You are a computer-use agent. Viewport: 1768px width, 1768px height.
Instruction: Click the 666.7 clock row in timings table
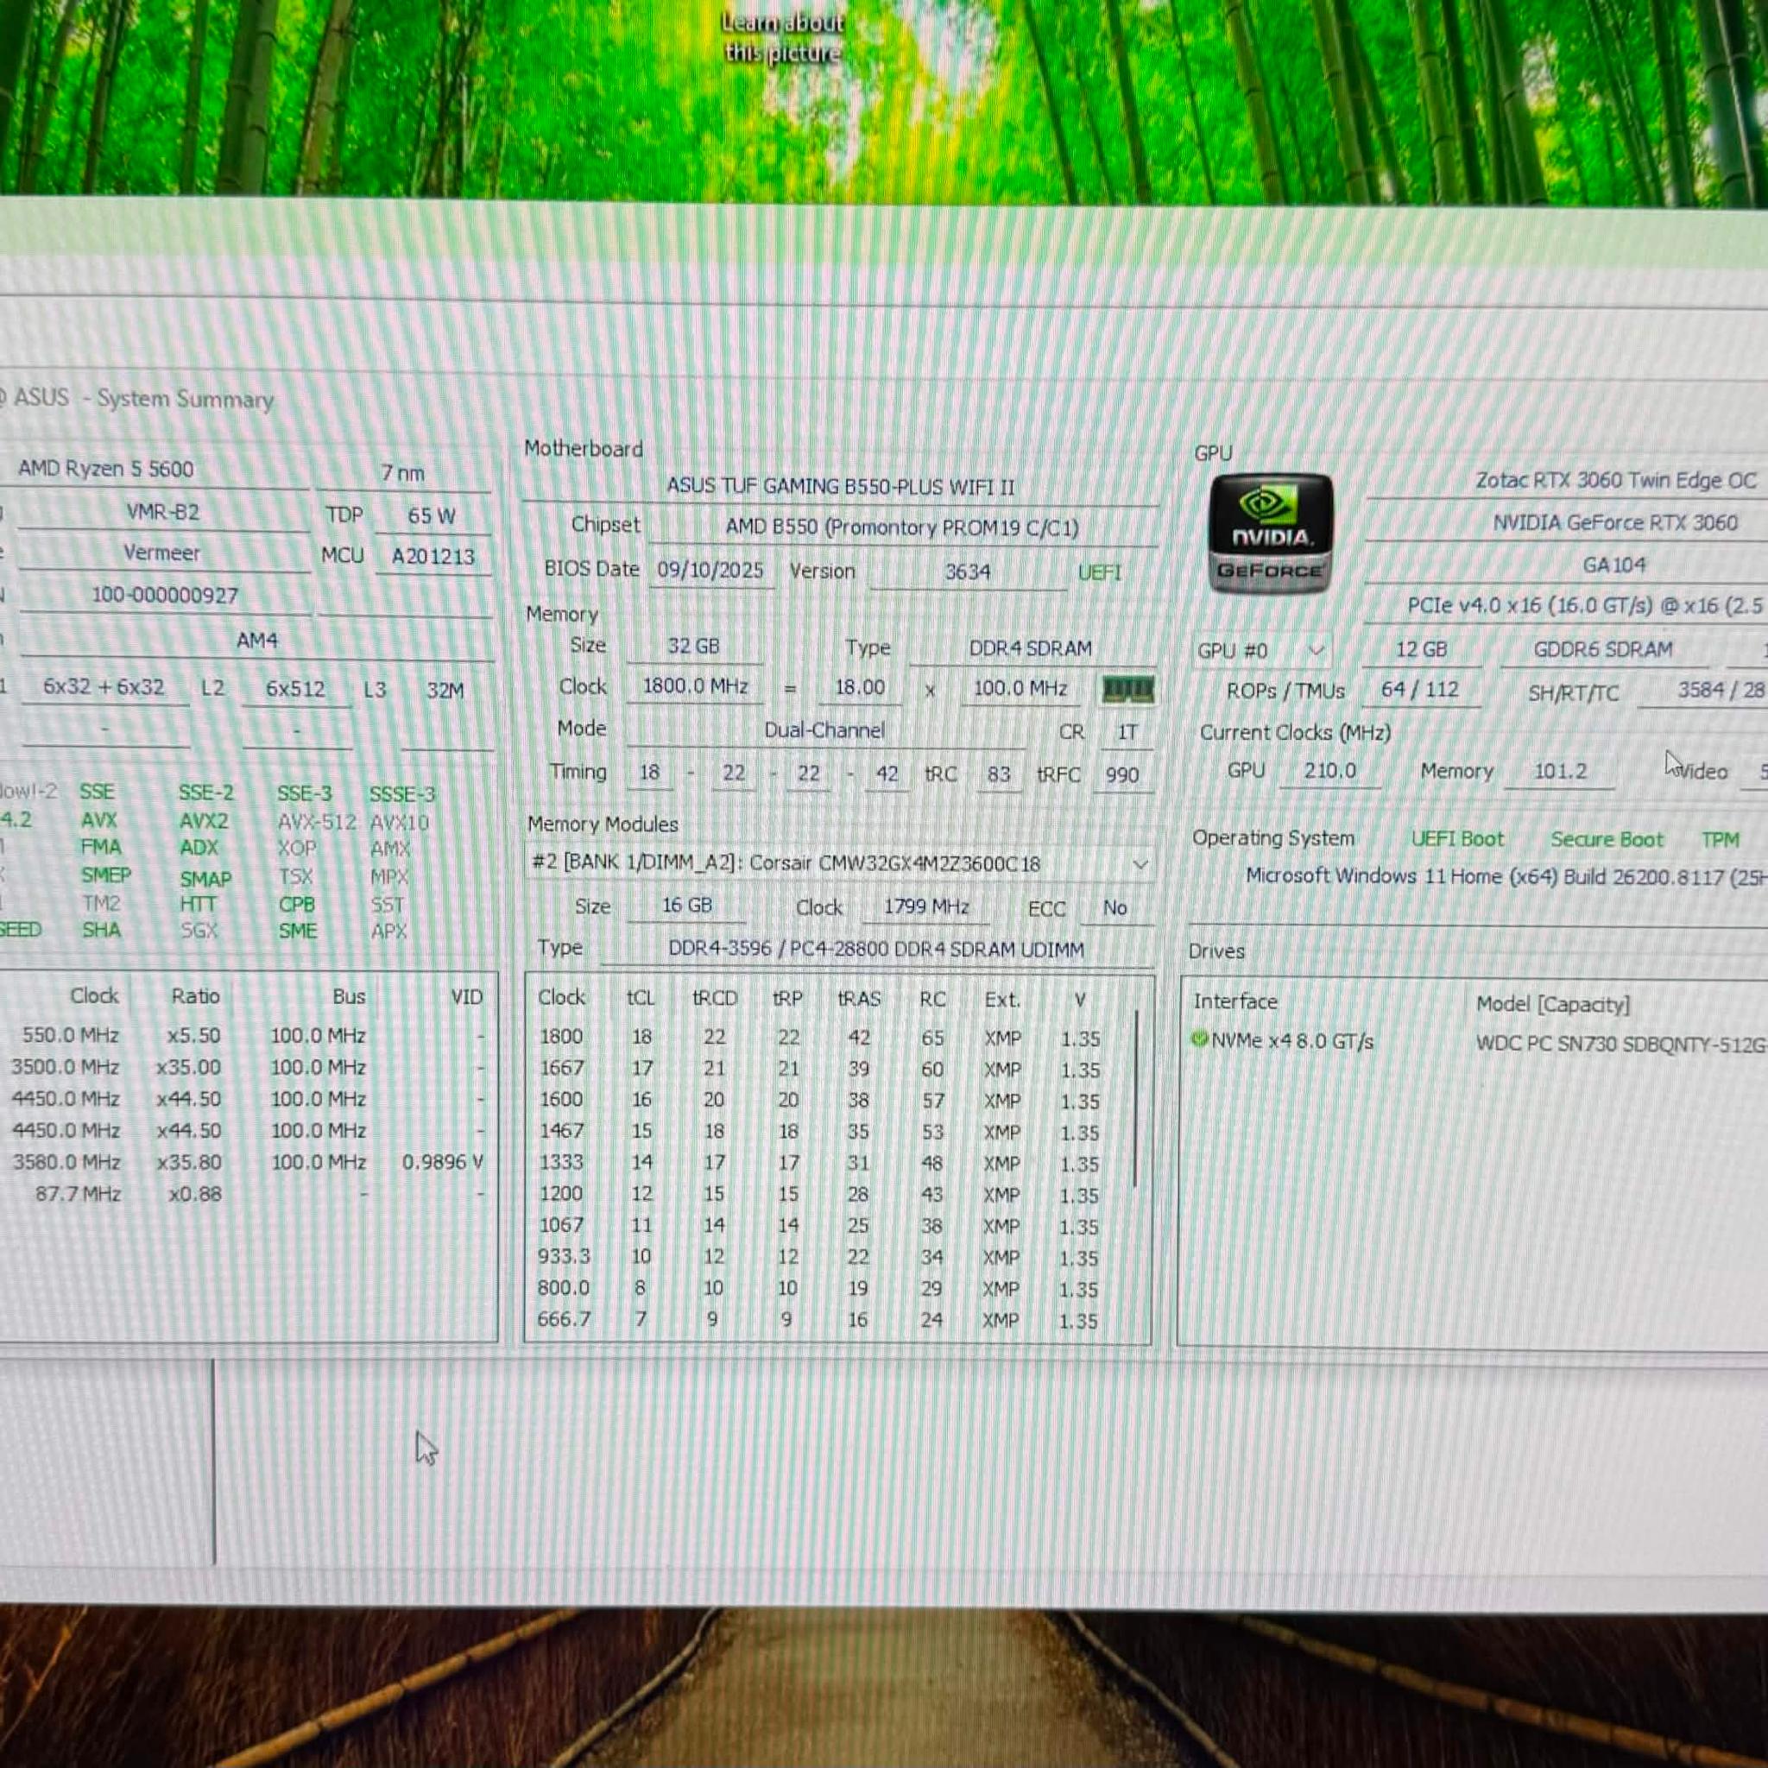point(828,1320)
